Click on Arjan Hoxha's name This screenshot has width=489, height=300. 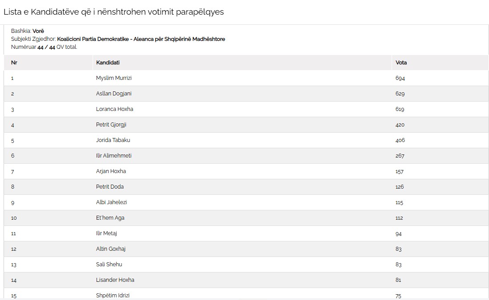[111, 171]
